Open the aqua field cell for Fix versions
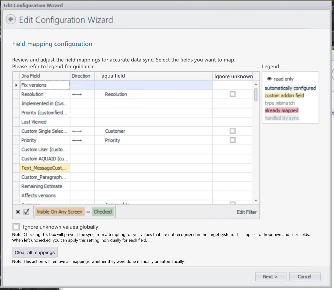The height and width of the screenshot is (290, 334). tap(153, 85)
